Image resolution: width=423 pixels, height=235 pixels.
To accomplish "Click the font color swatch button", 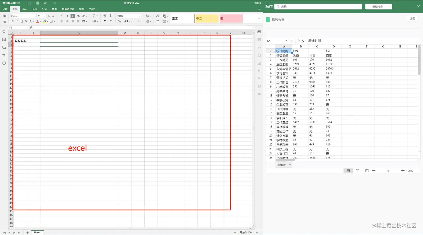I will (x=37, y=21).
